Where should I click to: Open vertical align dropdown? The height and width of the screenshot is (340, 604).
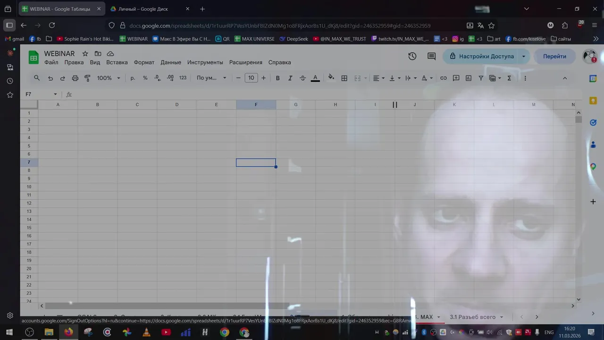click(394, 78)
